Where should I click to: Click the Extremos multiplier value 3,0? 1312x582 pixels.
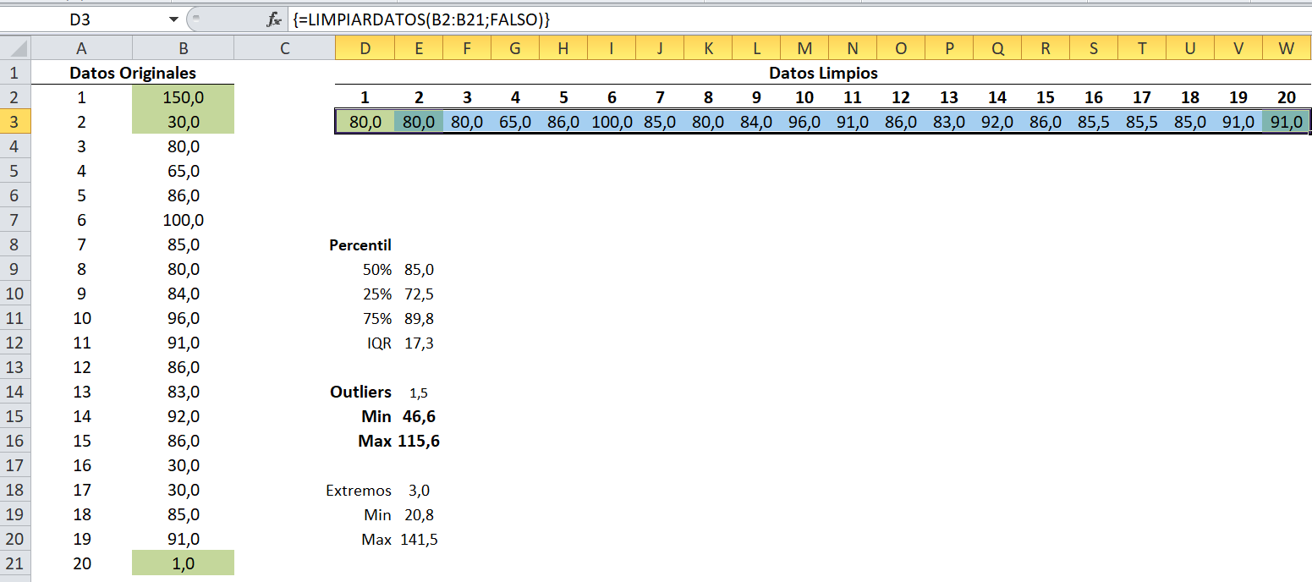coord(420,491)
